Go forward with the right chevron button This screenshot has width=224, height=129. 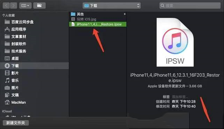point(13,6)
